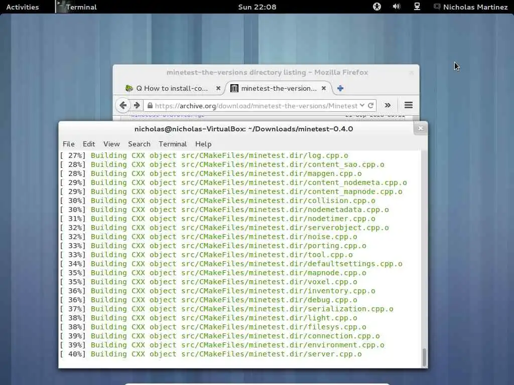Viewport: 514px width, 385px height.
Task: Click the environment.cpp.o build line
Action: coord(222,345)
